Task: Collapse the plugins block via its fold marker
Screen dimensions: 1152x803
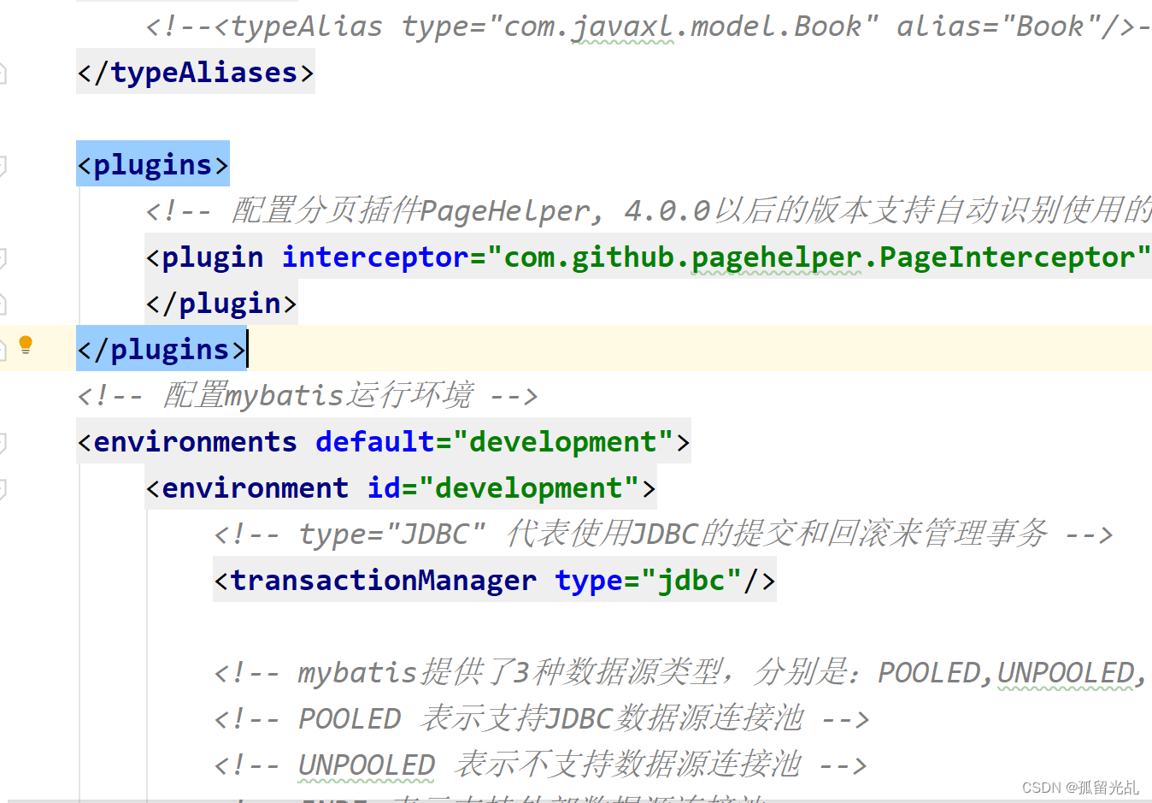Action: coord(5,163)
